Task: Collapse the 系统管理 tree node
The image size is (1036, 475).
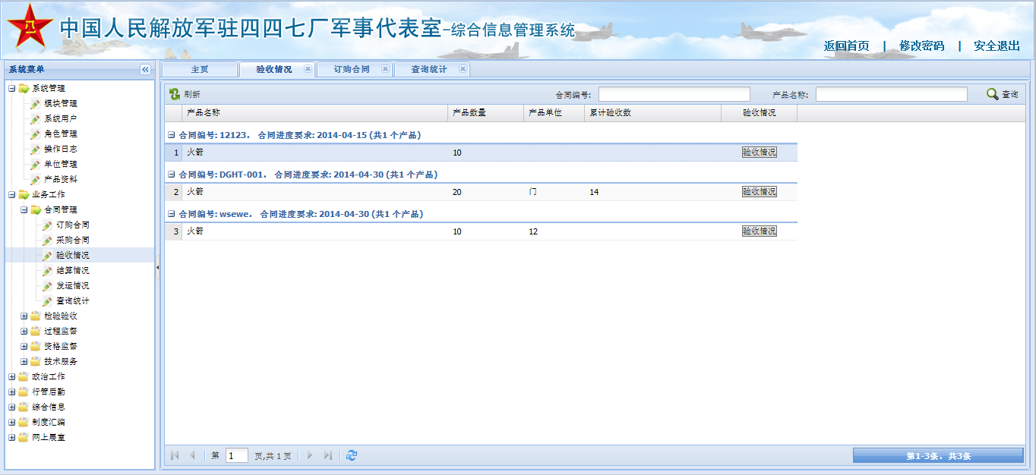Action: (12, 88)
